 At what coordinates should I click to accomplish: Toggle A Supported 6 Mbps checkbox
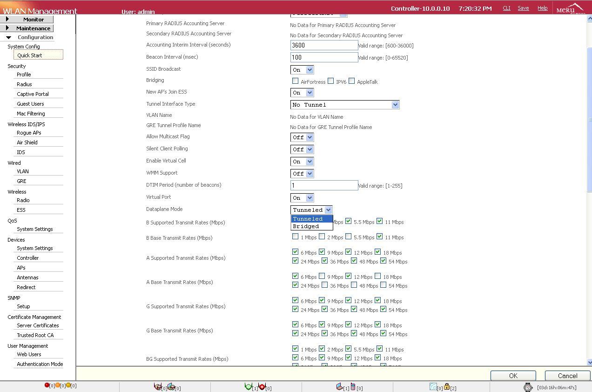[295, 252]
